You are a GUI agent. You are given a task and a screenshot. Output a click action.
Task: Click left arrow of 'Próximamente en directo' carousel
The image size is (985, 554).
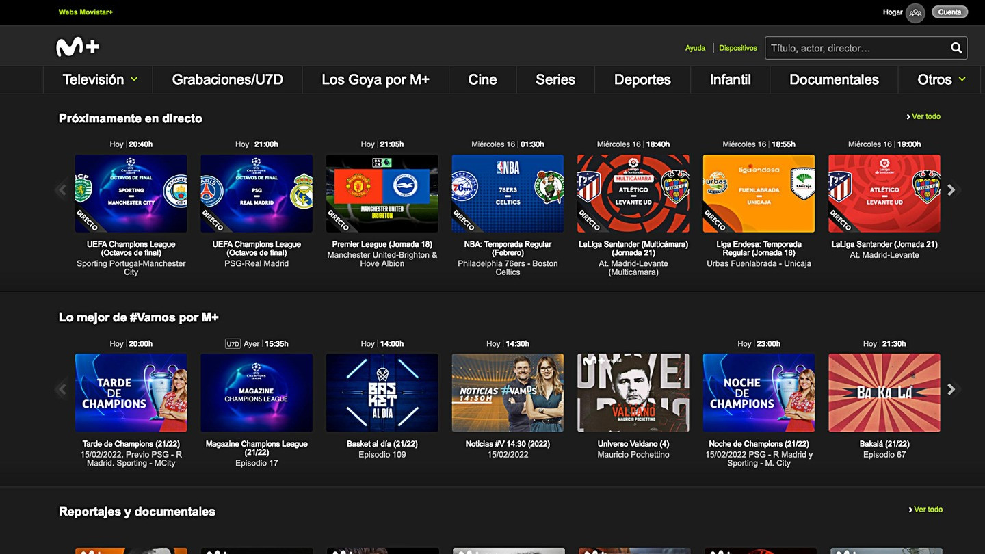[62, 190]
